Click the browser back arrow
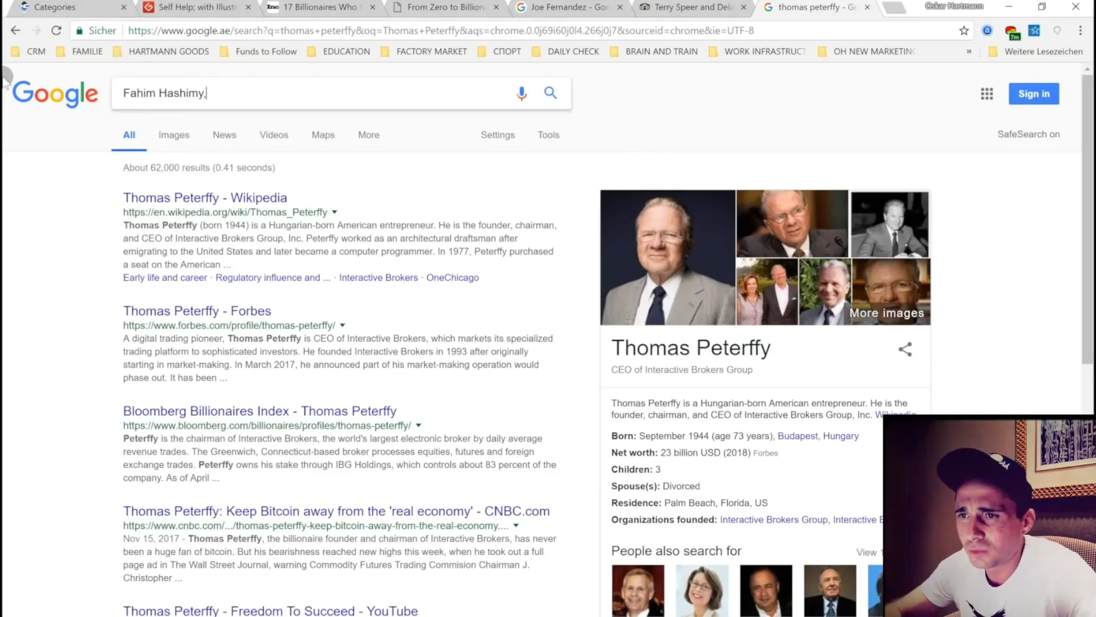This screenshot has width=1096, height=617. coord(15,30)
